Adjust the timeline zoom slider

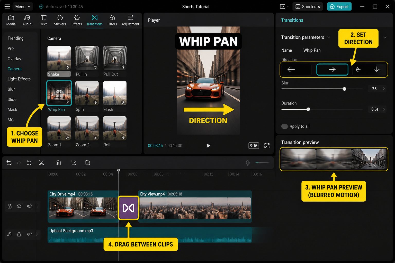coord(262,163)
